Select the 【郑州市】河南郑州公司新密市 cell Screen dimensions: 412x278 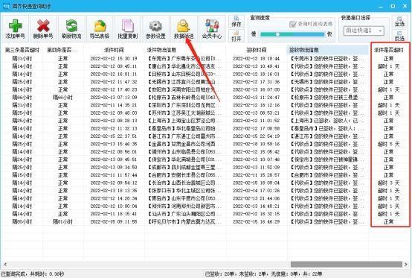click(185, 206)
